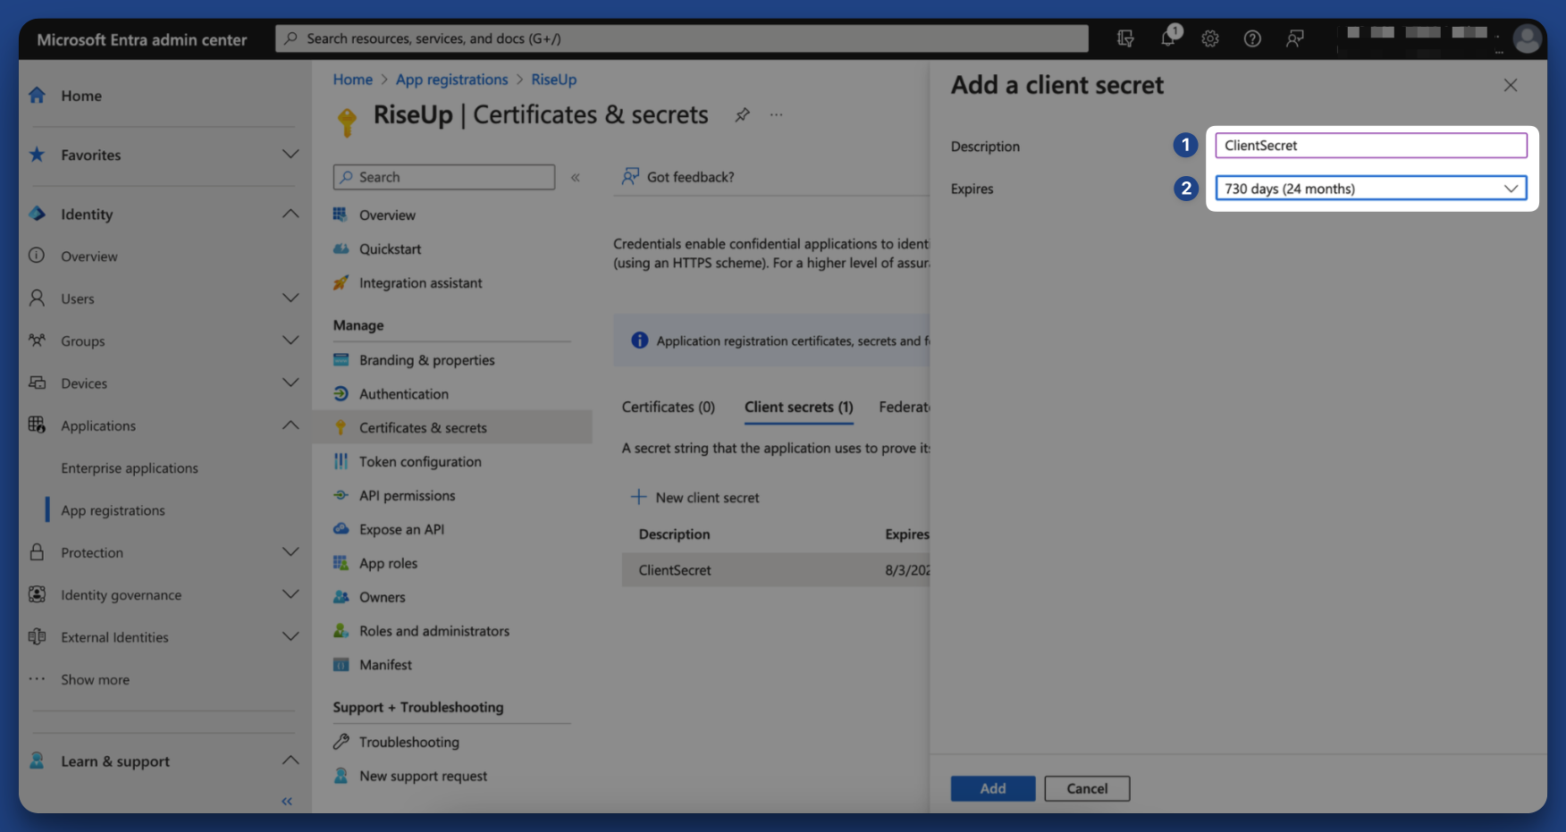Click the notifications bell icon

1168,38
